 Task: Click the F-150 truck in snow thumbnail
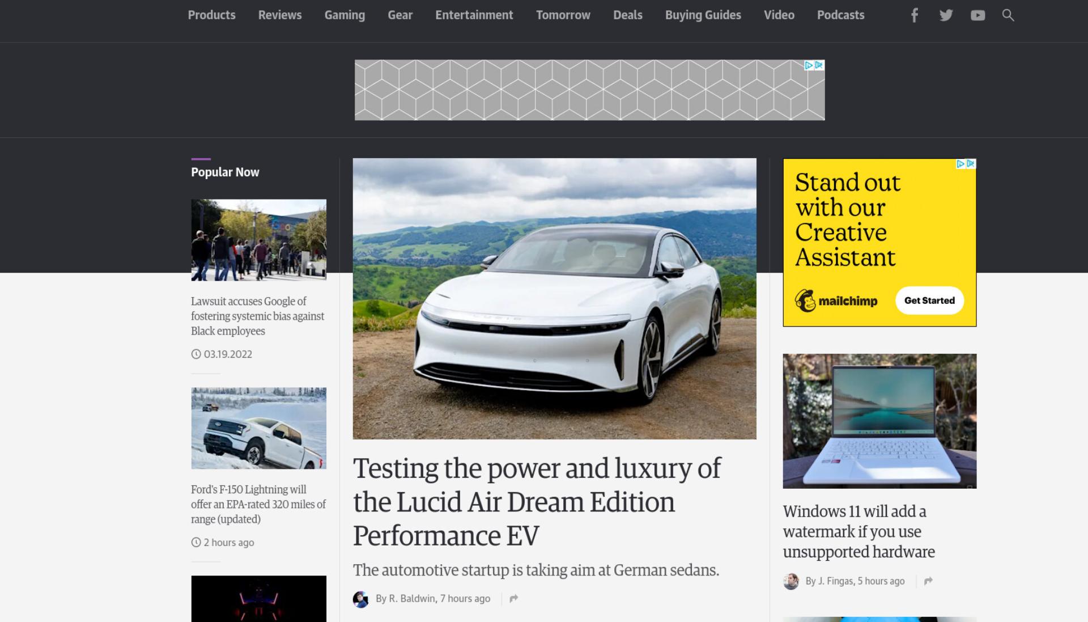click(x=258, y=428)
